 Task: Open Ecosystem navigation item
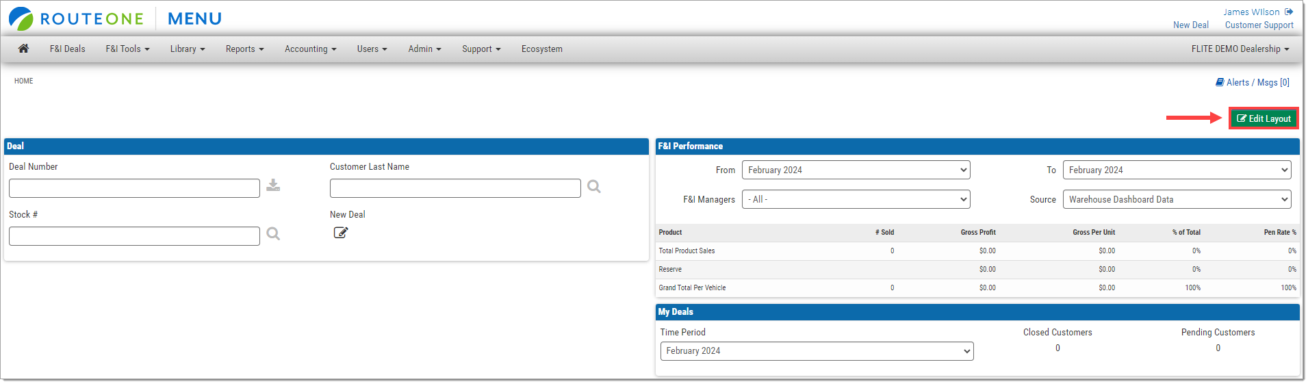(542, 49)
